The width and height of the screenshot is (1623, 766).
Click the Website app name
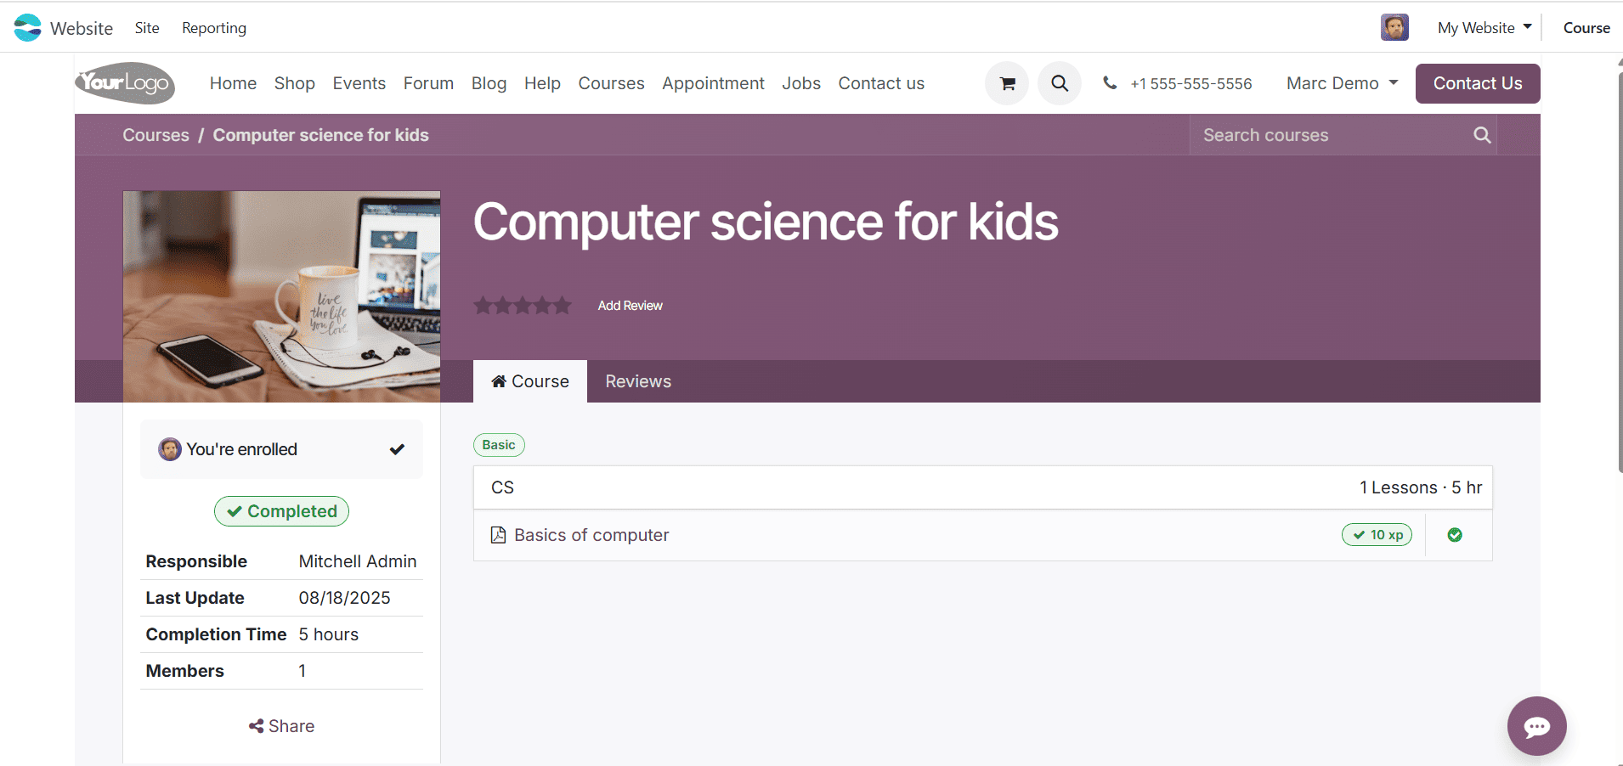pos(82,28)
